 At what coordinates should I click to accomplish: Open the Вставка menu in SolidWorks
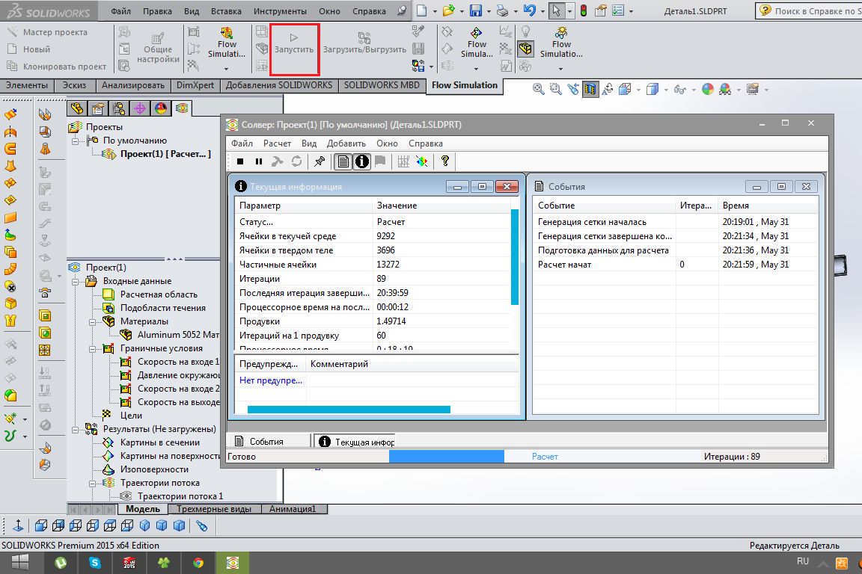point(226,11)
